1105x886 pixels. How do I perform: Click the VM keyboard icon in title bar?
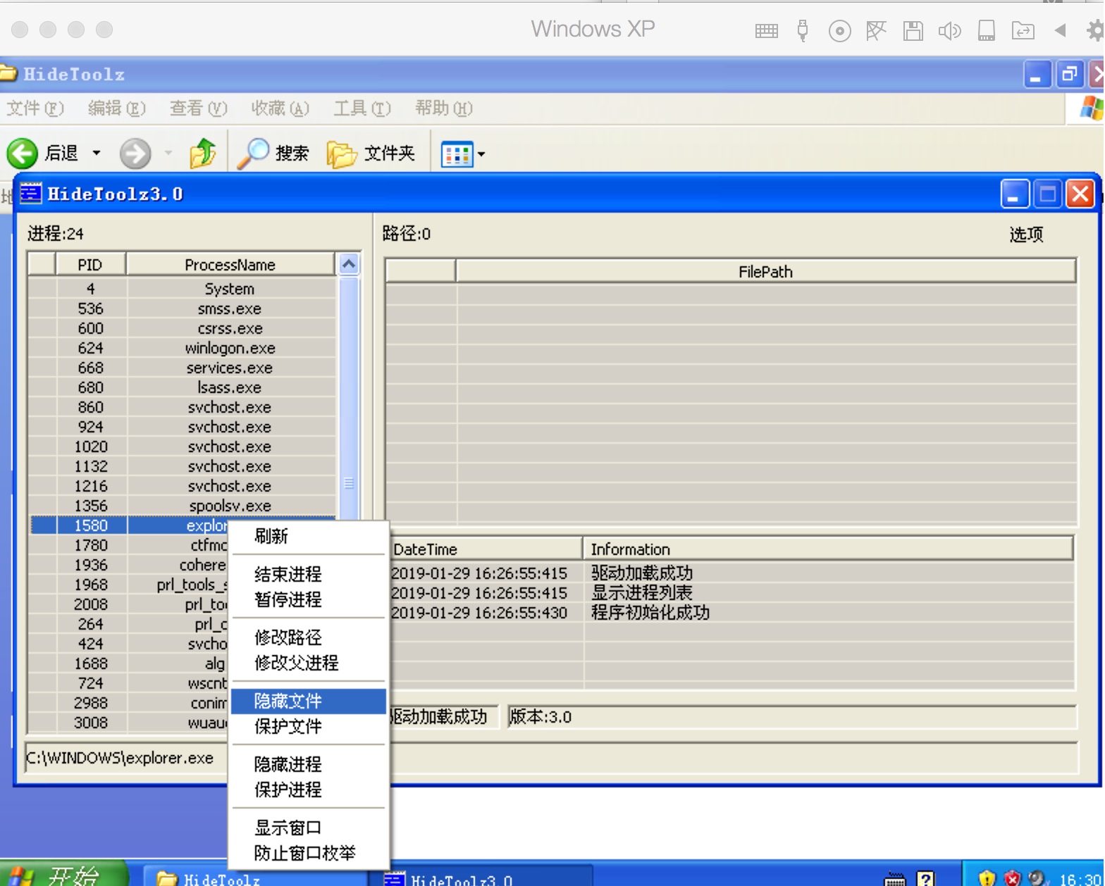pyautogui.click(x=766, y=30)
